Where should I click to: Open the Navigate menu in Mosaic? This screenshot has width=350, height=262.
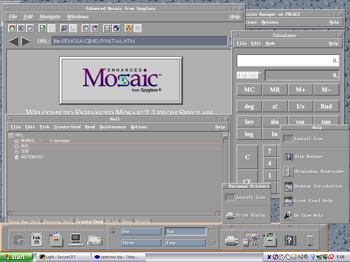pos(50,17)
